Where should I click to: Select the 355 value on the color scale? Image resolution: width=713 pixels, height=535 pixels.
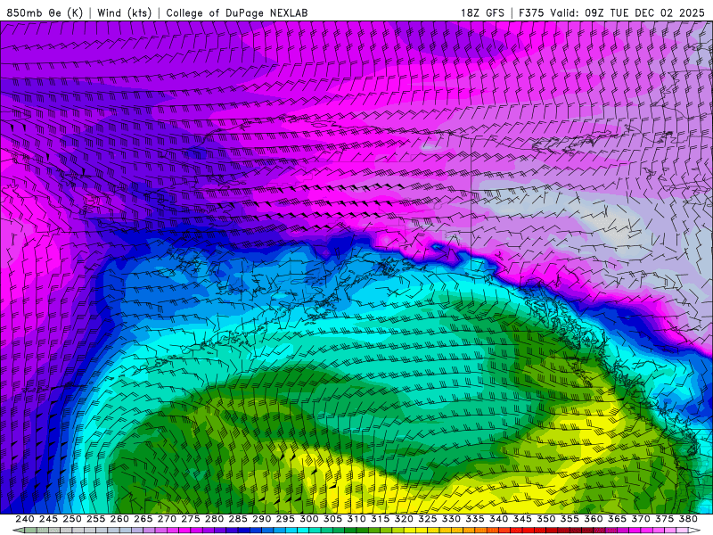[570, 519]
